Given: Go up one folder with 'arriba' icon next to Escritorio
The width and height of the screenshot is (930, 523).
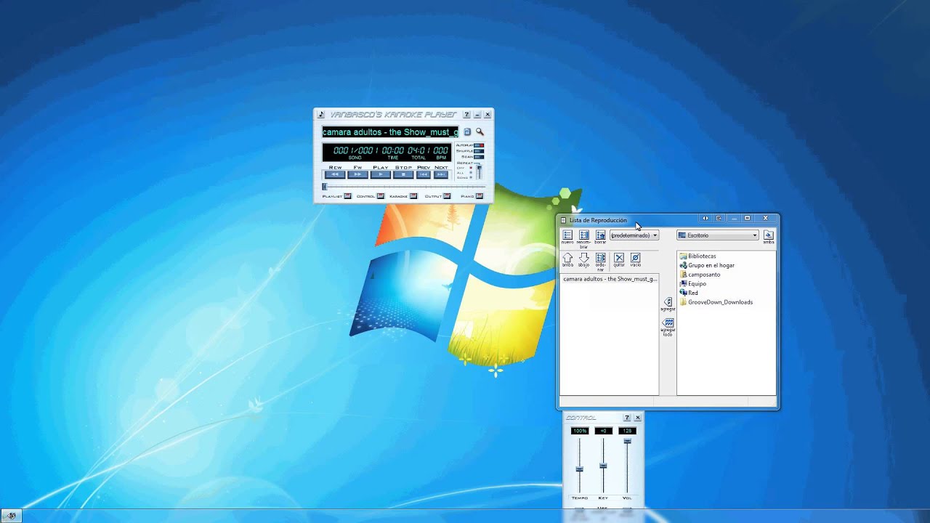Looking at the screenshot, I should (x=768, y=235).
